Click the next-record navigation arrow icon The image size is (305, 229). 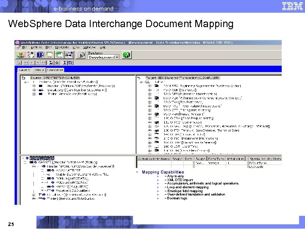38,62
